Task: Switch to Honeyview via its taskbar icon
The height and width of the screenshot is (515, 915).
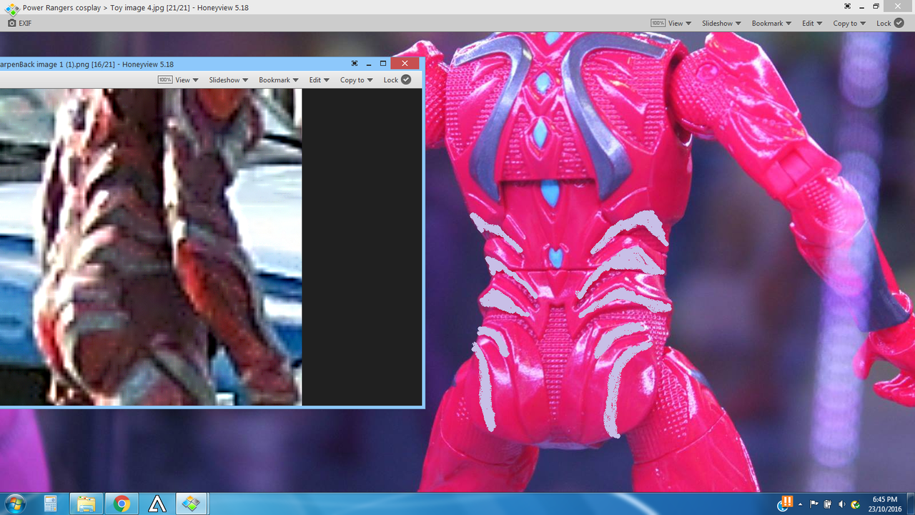Action: (192, 504)
